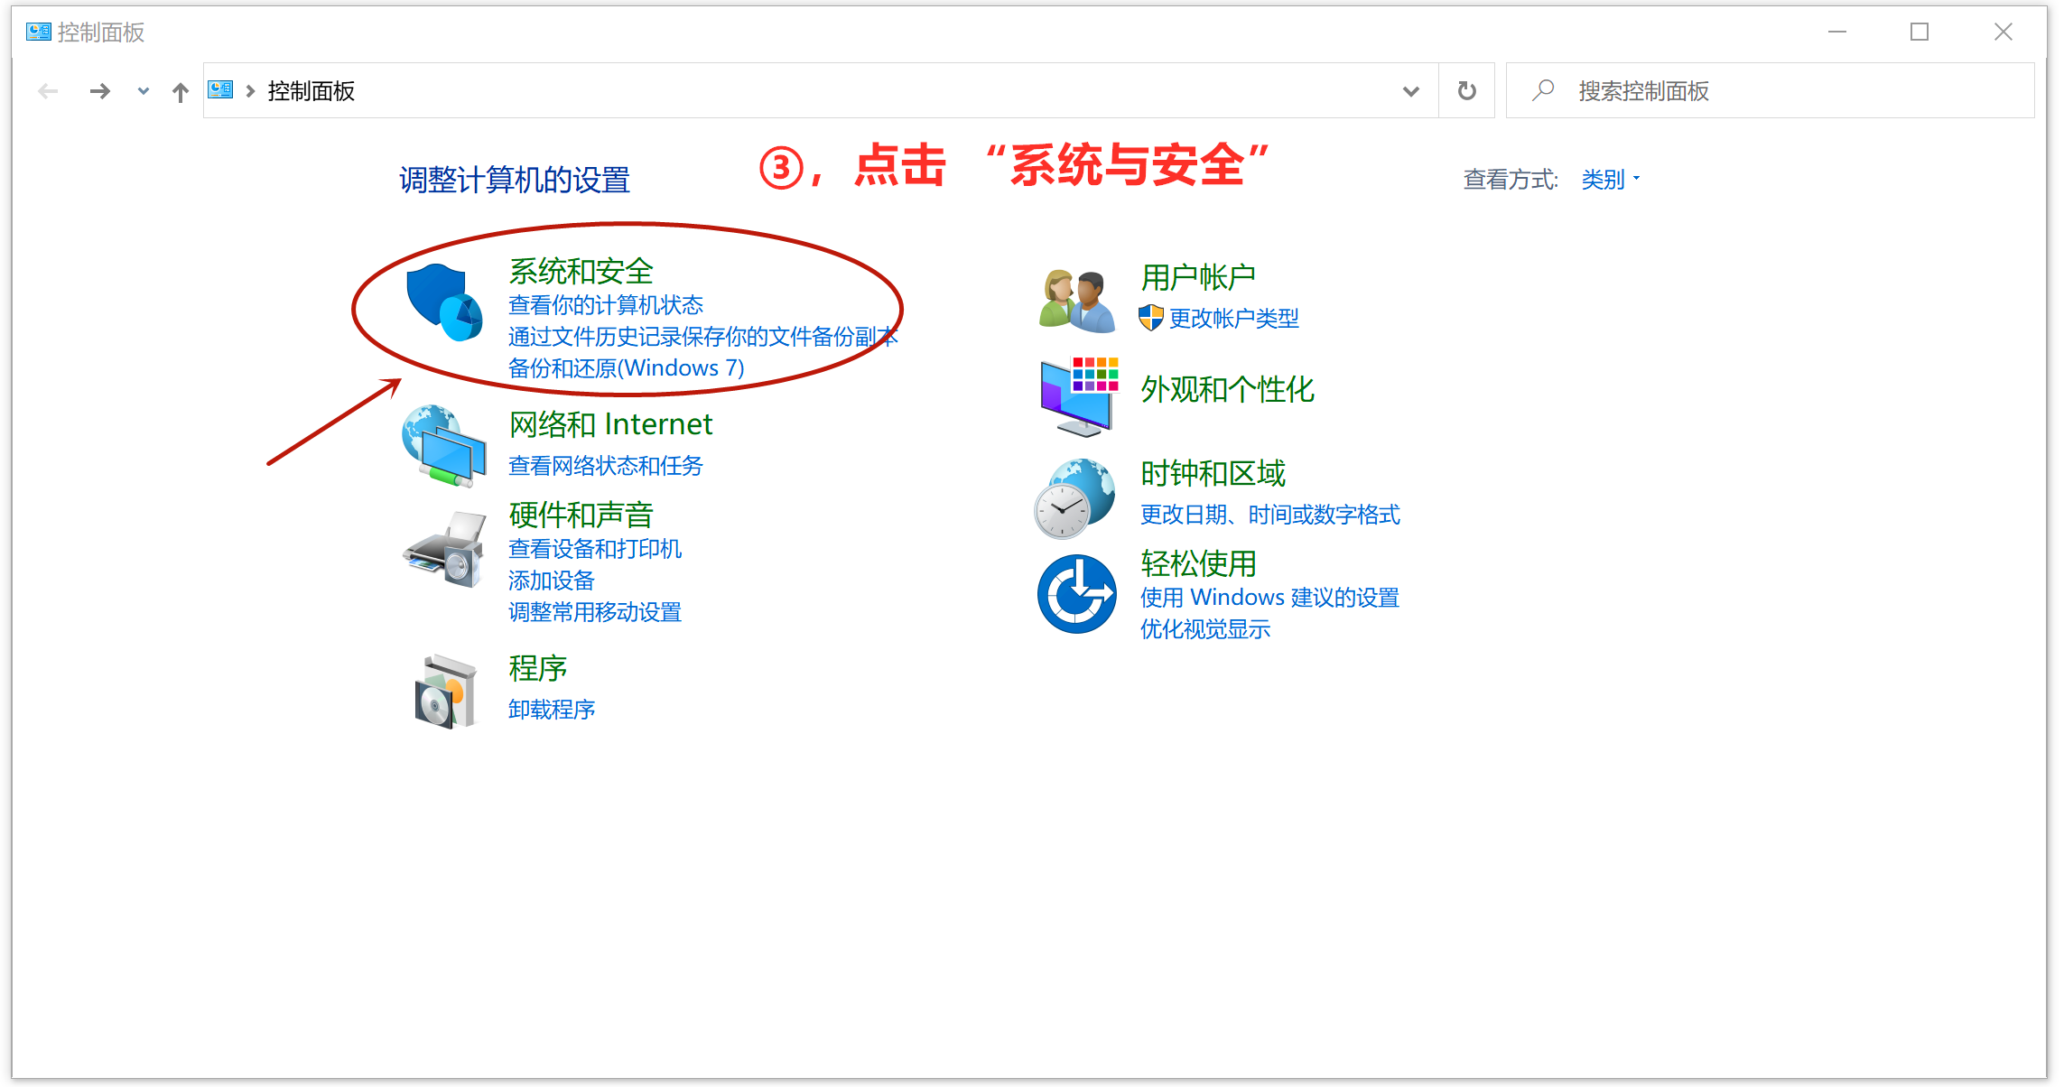Click 使用 Windows 建议的设置 link

(x=1269, y=598)
